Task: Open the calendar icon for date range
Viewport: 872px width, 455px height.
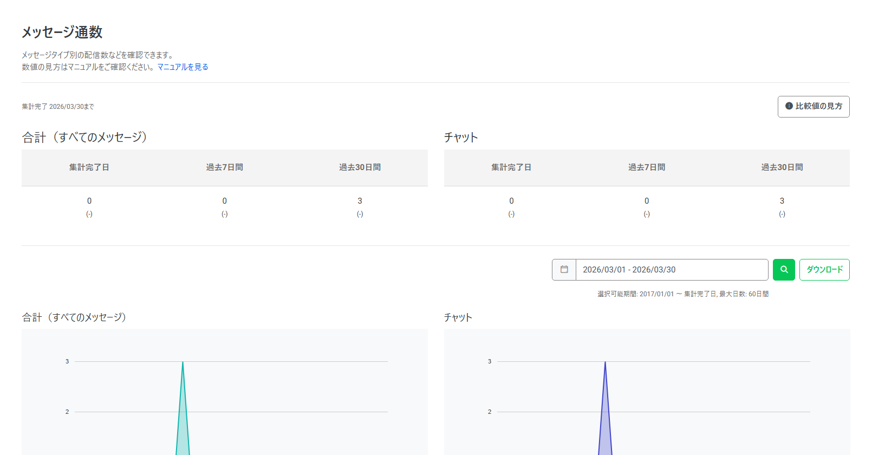Action: pyautogui.click(x=564, y=270)
